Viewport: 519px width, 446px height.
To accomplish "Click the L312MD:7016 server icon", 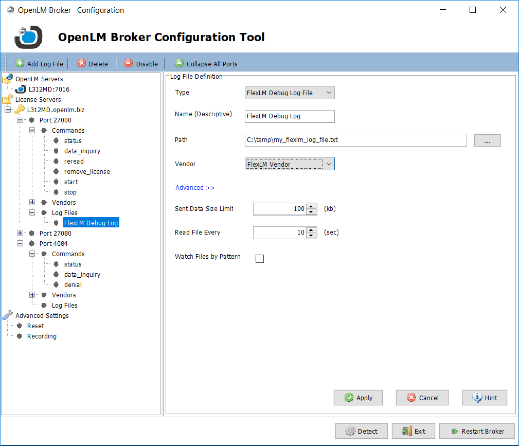I will (21, 89).
